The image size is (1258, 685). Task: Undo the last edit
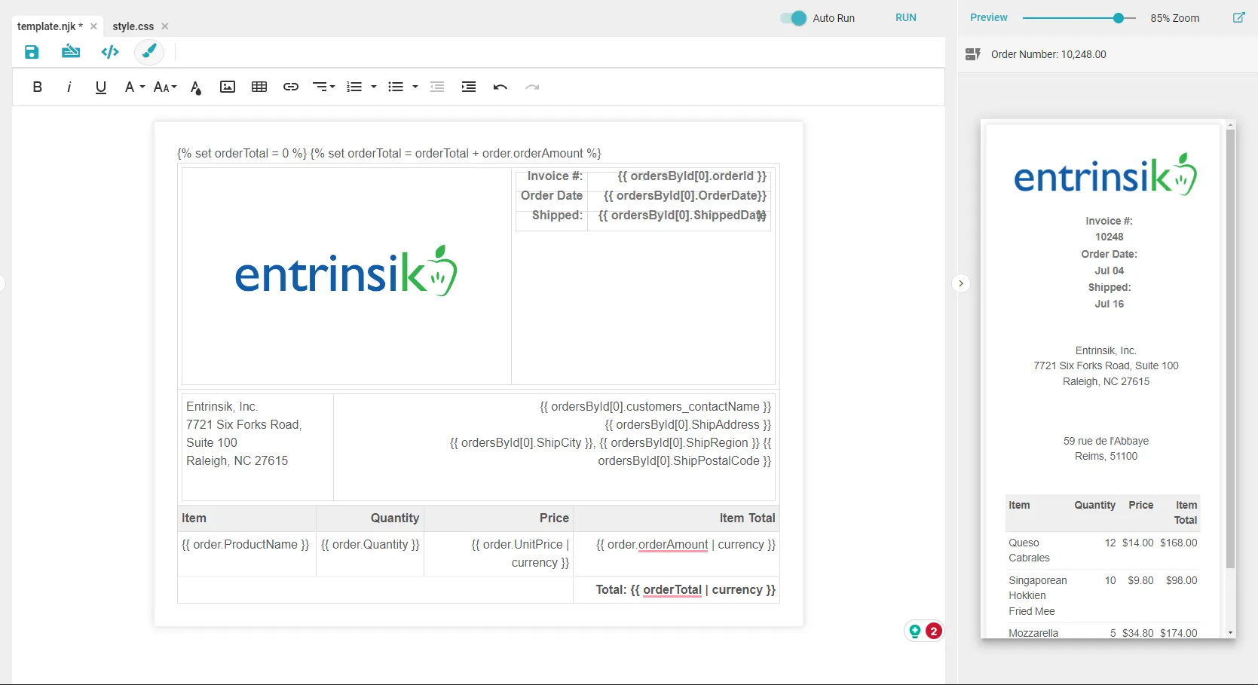[x=500, y=87]
